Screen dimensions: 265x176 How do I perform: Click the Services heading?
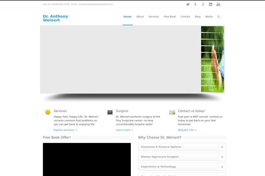(60, 111)
